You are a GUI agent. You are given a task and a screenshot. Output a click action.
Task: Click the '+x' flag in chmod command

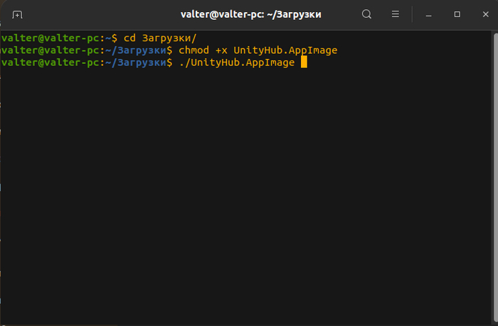221,50
